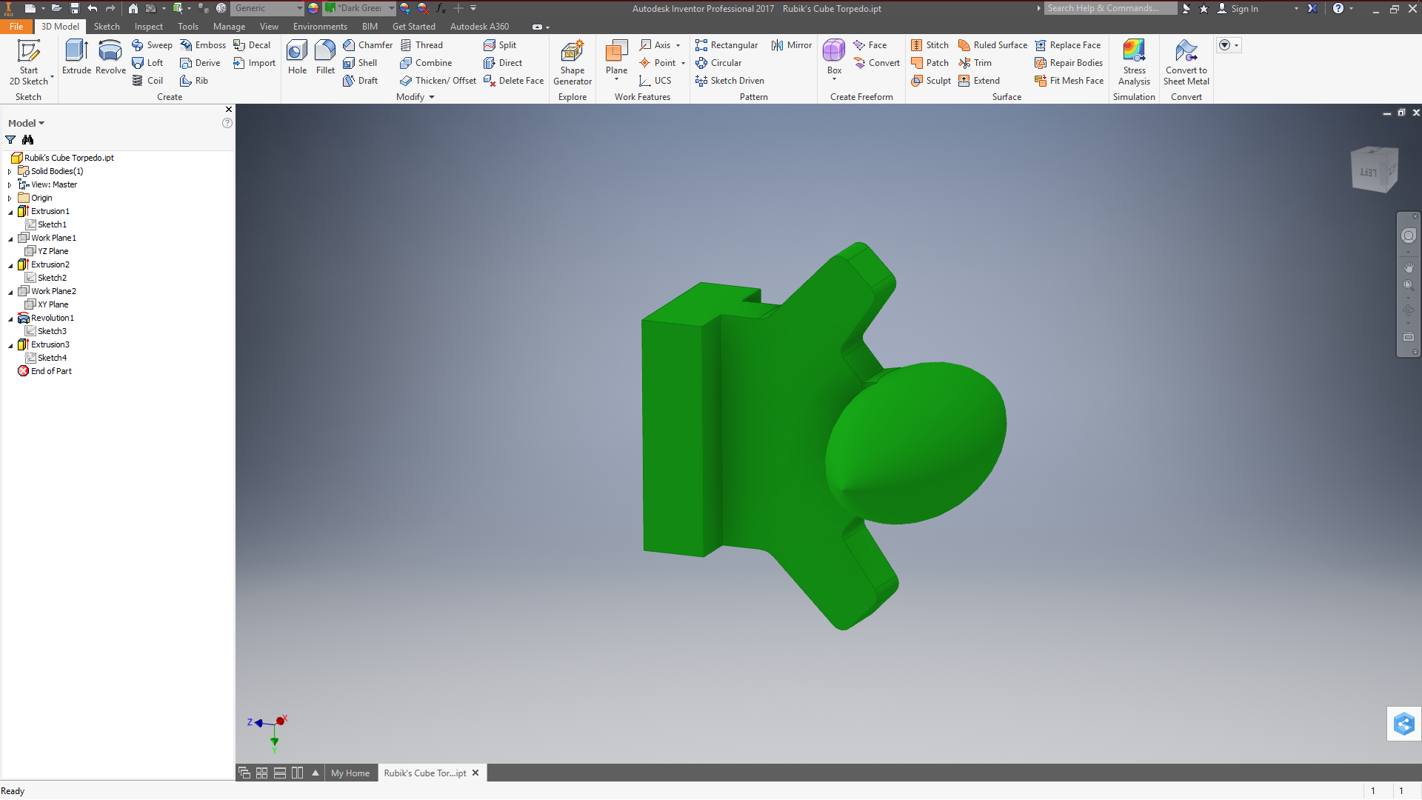Viewport: 1422px width, 800px height.
Task: Select the Revolve tool
Action: [110, 57]
